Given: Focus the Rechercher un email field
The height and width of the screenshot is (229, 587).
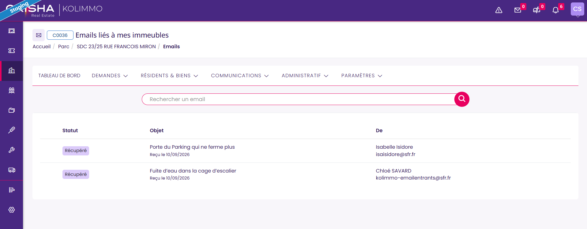Looking at the screenshot, I should 299,99.
